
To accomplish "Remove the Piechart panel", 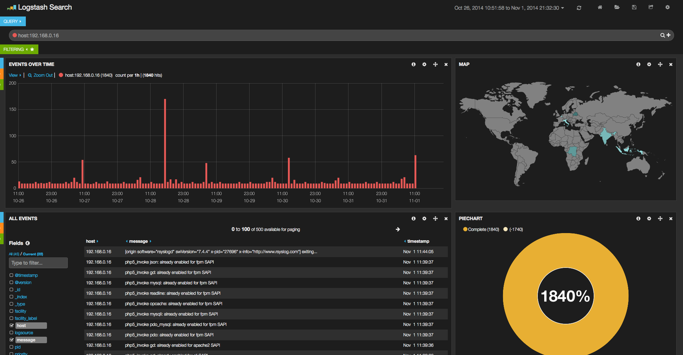I will pos(671,219).
